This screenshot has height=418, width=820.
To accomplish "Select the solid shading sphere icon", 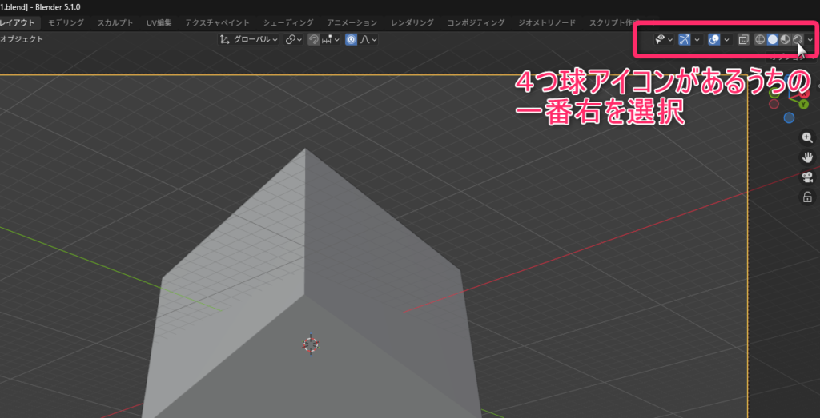I will 773,39.
